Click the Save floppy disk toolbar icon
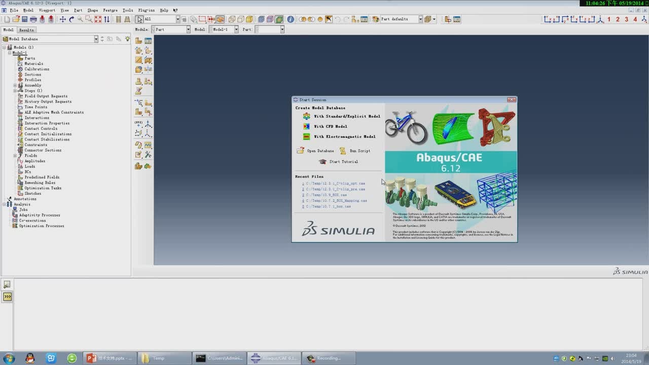Image resolution: width=649 pixels, height=365 pixels. 24,19
